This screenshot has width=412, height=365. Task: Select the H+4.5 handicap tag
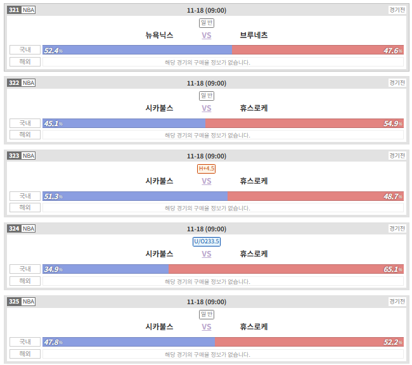(206, 169)
